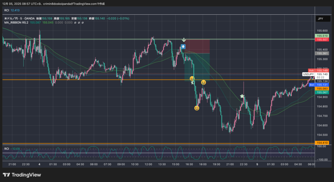The height and width of the screenshot is (182, 334).
Task: Select the green 155.510 price axis label
Action: coord(322,36)
